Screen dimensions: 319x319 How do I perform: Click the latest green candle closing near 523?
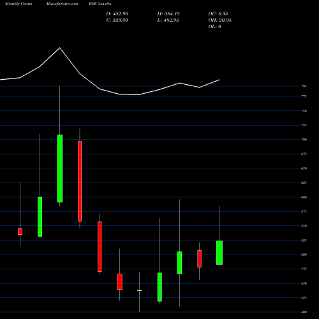(x=219, y=253)
